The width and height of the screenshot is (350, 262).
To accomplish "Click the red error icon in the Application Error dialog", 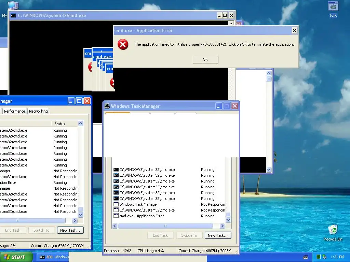I will [123, 44].
